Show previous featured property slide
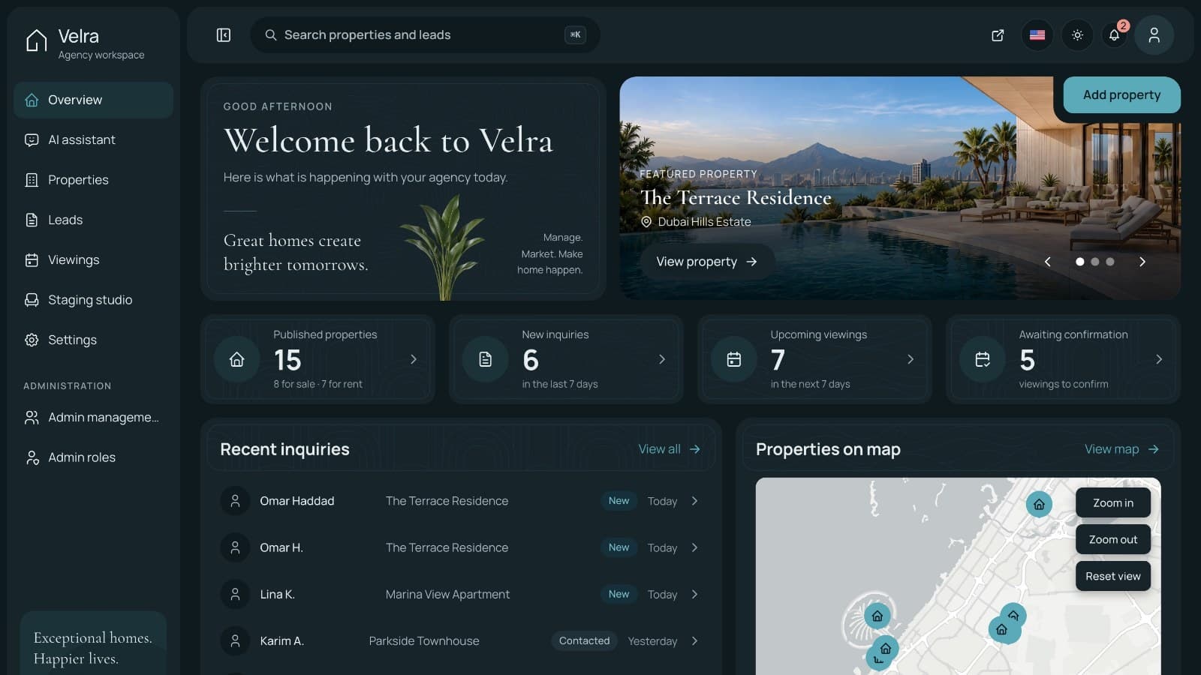 click(1048, 262)
